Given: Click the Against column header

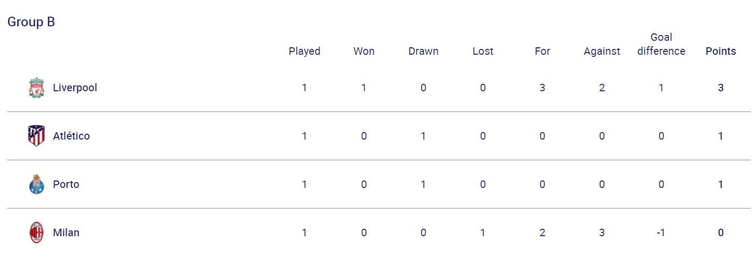Looking at the screenshot, I should (x=602, y=51).
